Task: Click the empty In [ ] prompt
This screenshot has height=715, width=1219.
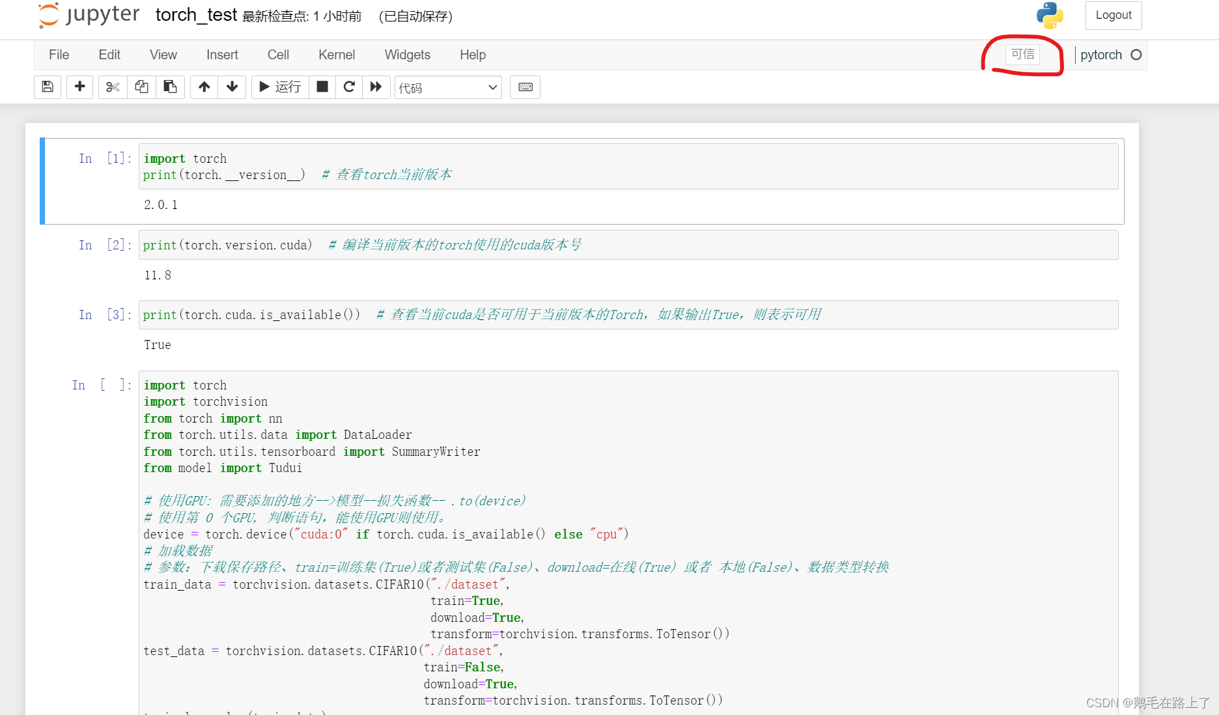Action: coord(102,385)
